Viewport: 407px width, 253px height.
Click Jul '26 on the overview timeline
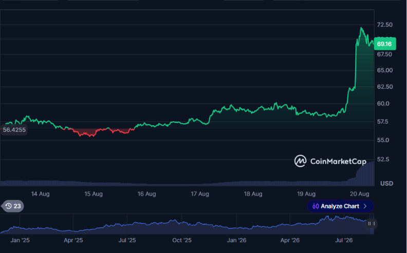[x=344, y=240]
